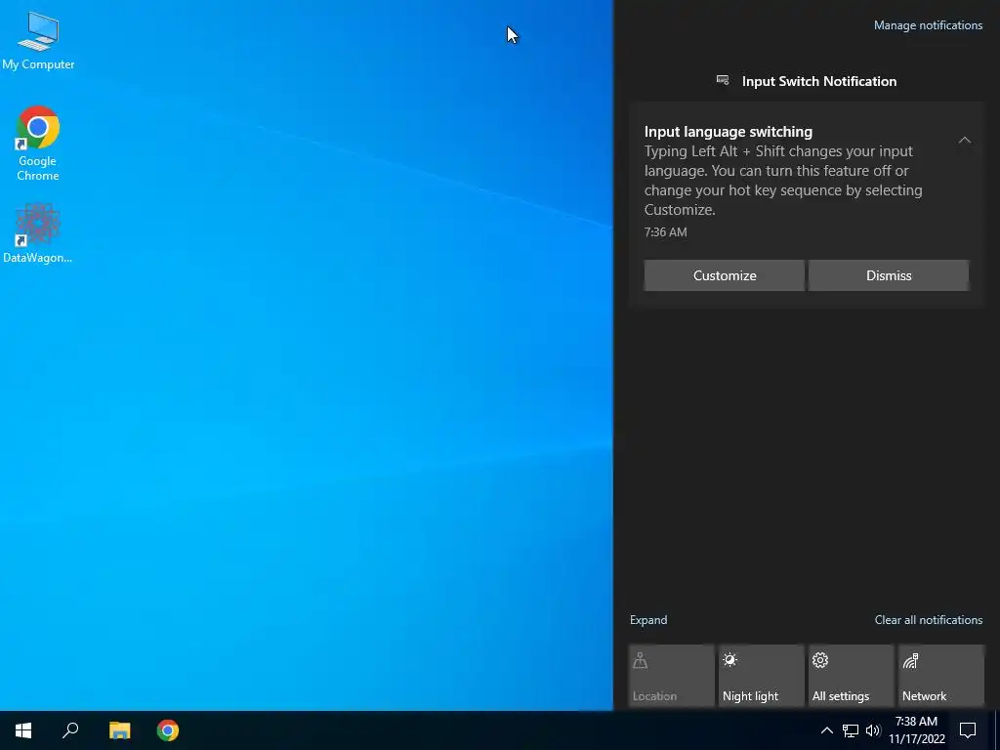Viewport: 1000px width, 750px height.
Task: Select the Input Switch Notification header
Action: (807, 81)
